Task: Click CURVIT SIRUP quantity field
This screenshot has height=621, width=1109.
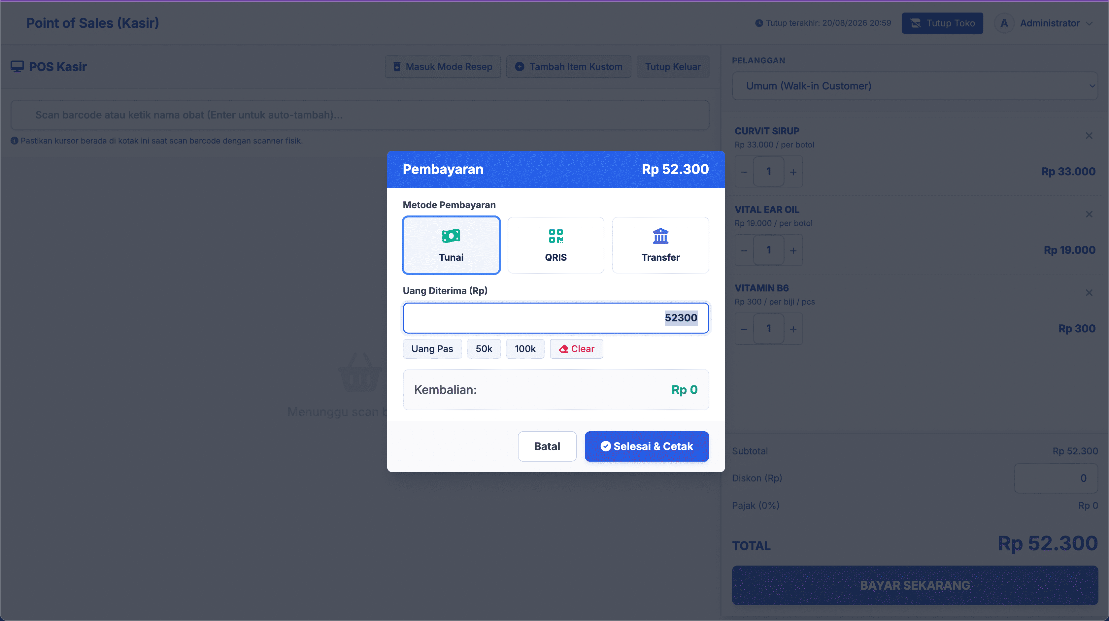Action: pyautogui.click(x=768, y=172)
